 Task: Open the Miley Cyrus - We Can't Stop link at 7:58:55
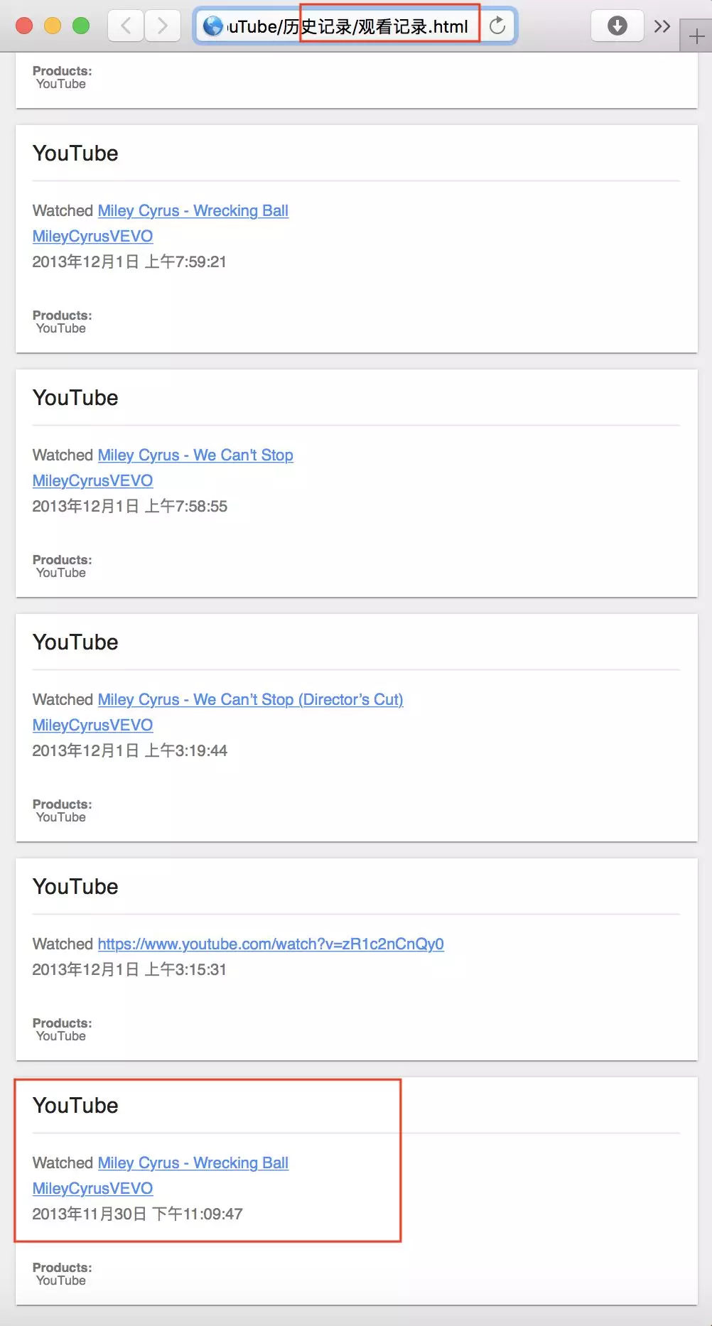195,456
